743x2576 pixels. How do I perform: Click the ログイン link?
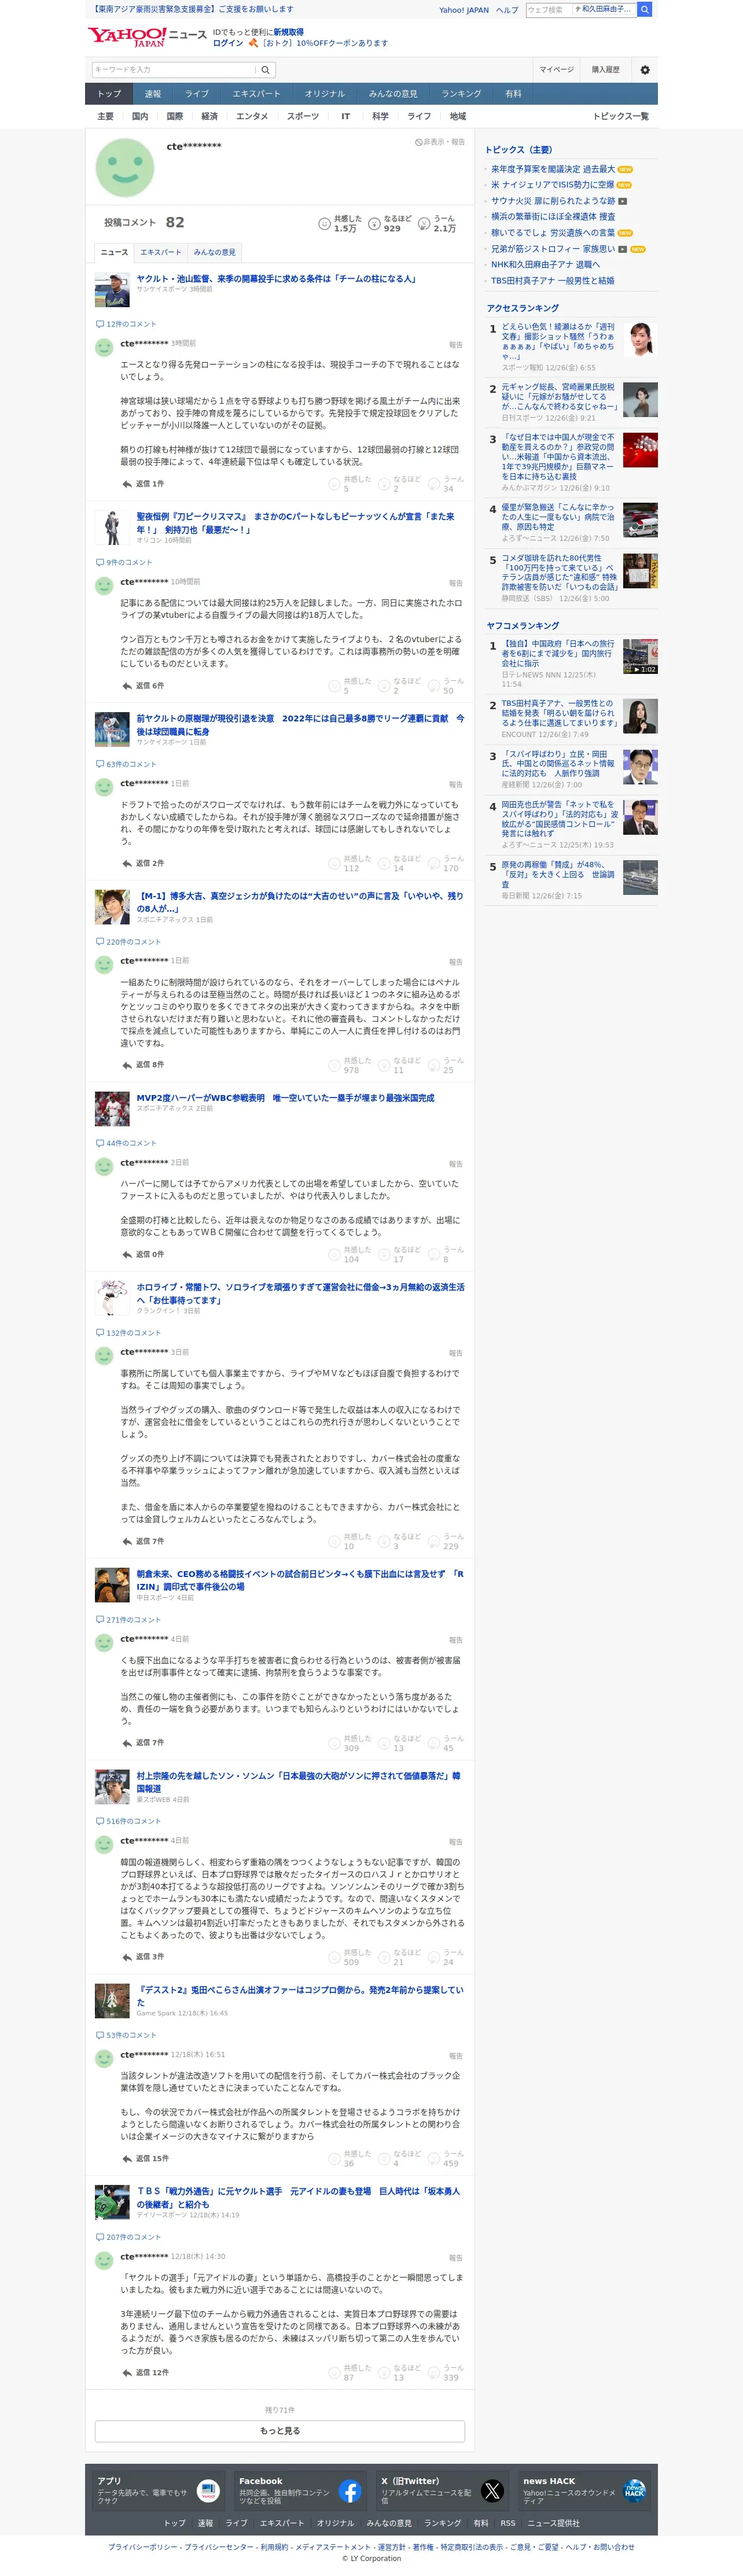point(228,43)
